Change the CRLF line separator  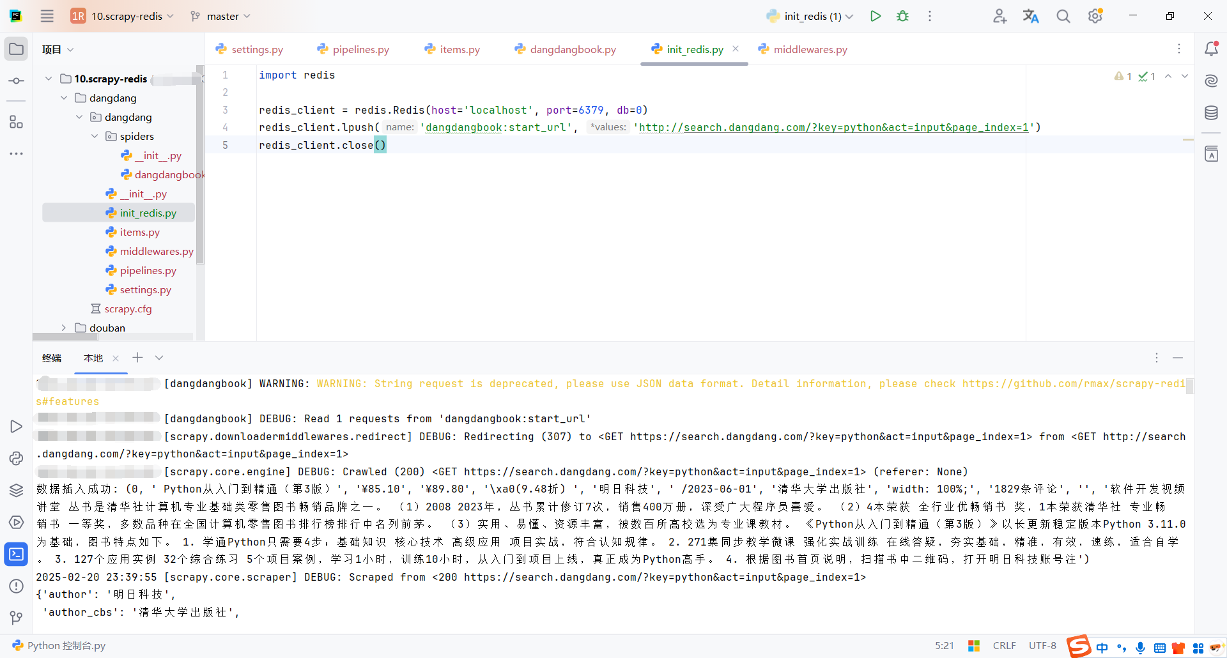point(1004,646)
